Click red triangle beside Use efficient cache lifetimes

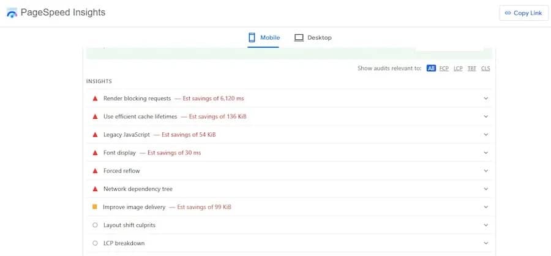click(95, 116)
